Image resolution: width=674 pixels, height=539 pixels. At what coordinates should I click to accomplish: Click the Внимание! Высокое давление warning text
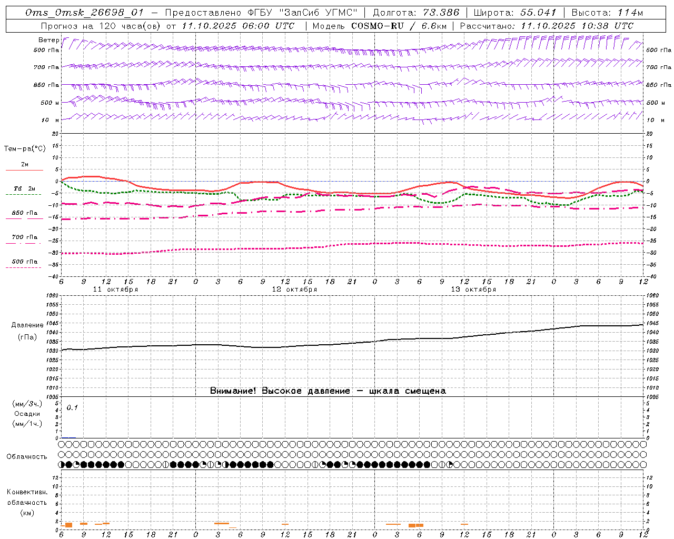click(x=328, y=391)
